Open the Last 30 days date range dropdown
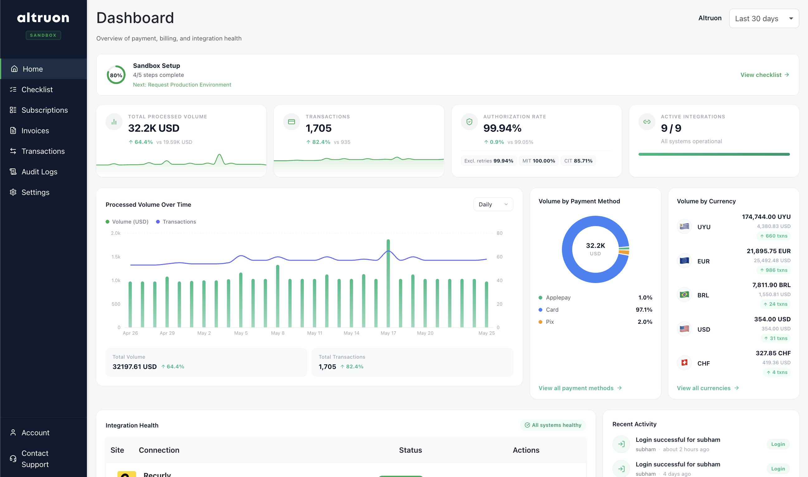This screenshot has height=477, width=808. pos(764,19)
